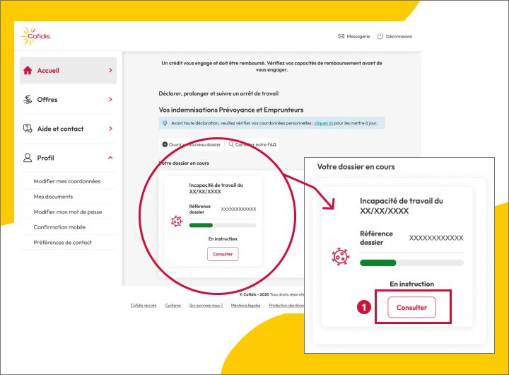Collapse the Profil section chevron
Screen dimensions: 509x375
click(x=110, y=158)
